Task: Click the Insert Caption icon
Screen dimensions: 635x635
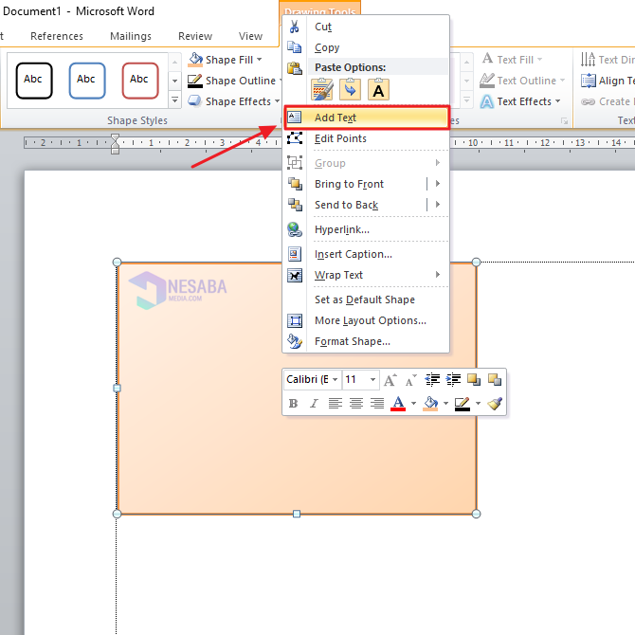Action: tap(295, 254)
